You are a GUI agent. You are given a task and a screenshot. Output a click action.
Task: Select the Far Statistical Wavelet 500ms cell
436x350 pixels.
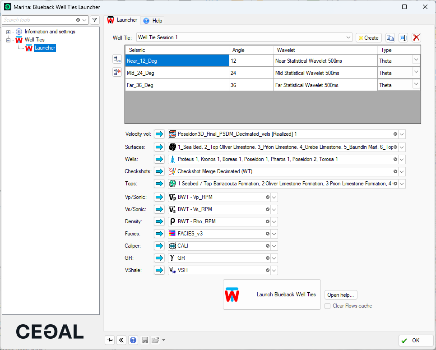point(325,85)
